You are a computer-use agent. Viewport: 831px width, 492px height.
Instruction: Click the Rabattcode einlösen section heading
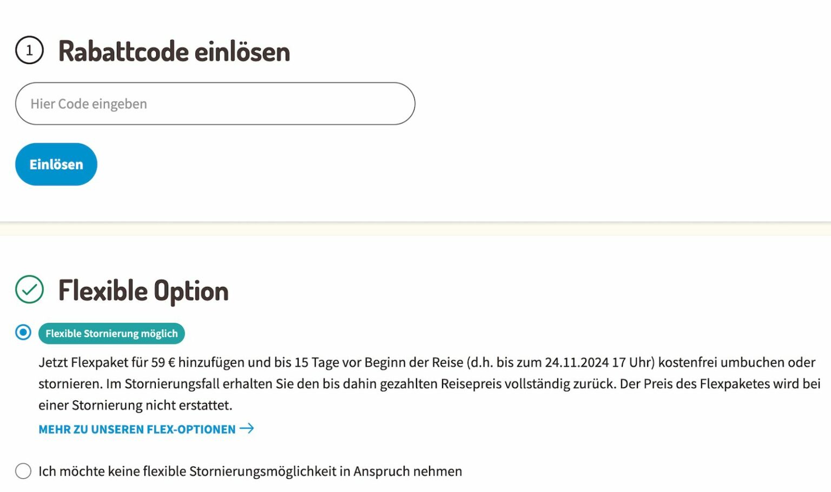(174, 51)
